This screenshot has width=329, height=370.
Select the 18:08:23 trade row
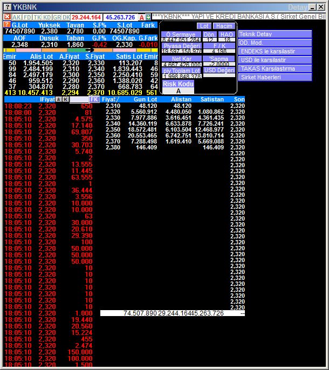click(x=49, y=106)
